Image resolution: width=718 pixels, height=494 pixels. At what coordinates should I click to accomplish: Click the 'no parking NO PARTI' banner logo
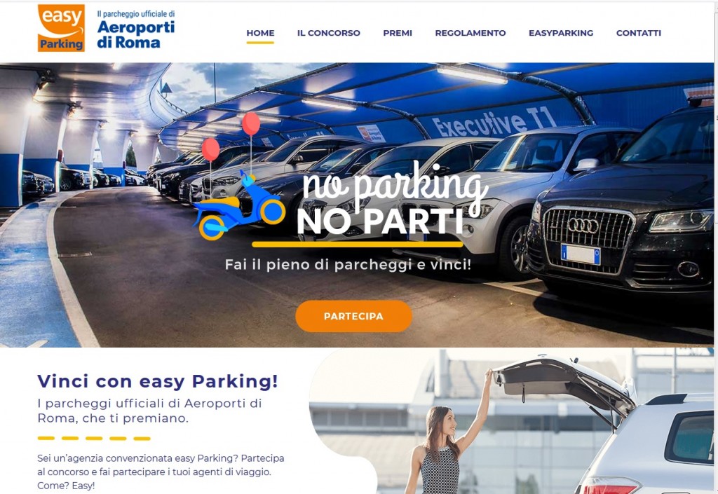pos(391,200)
